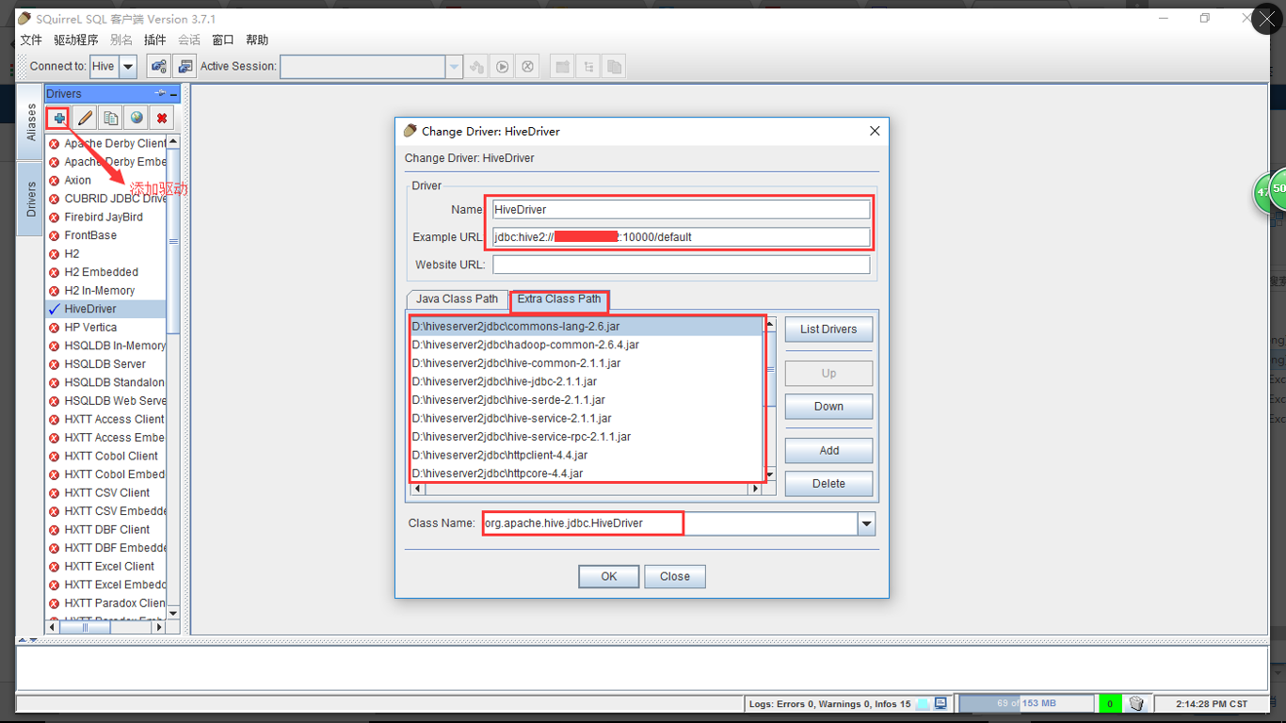
Task: Open the Connect to Hive dropdown
Action: coord(128,66)
